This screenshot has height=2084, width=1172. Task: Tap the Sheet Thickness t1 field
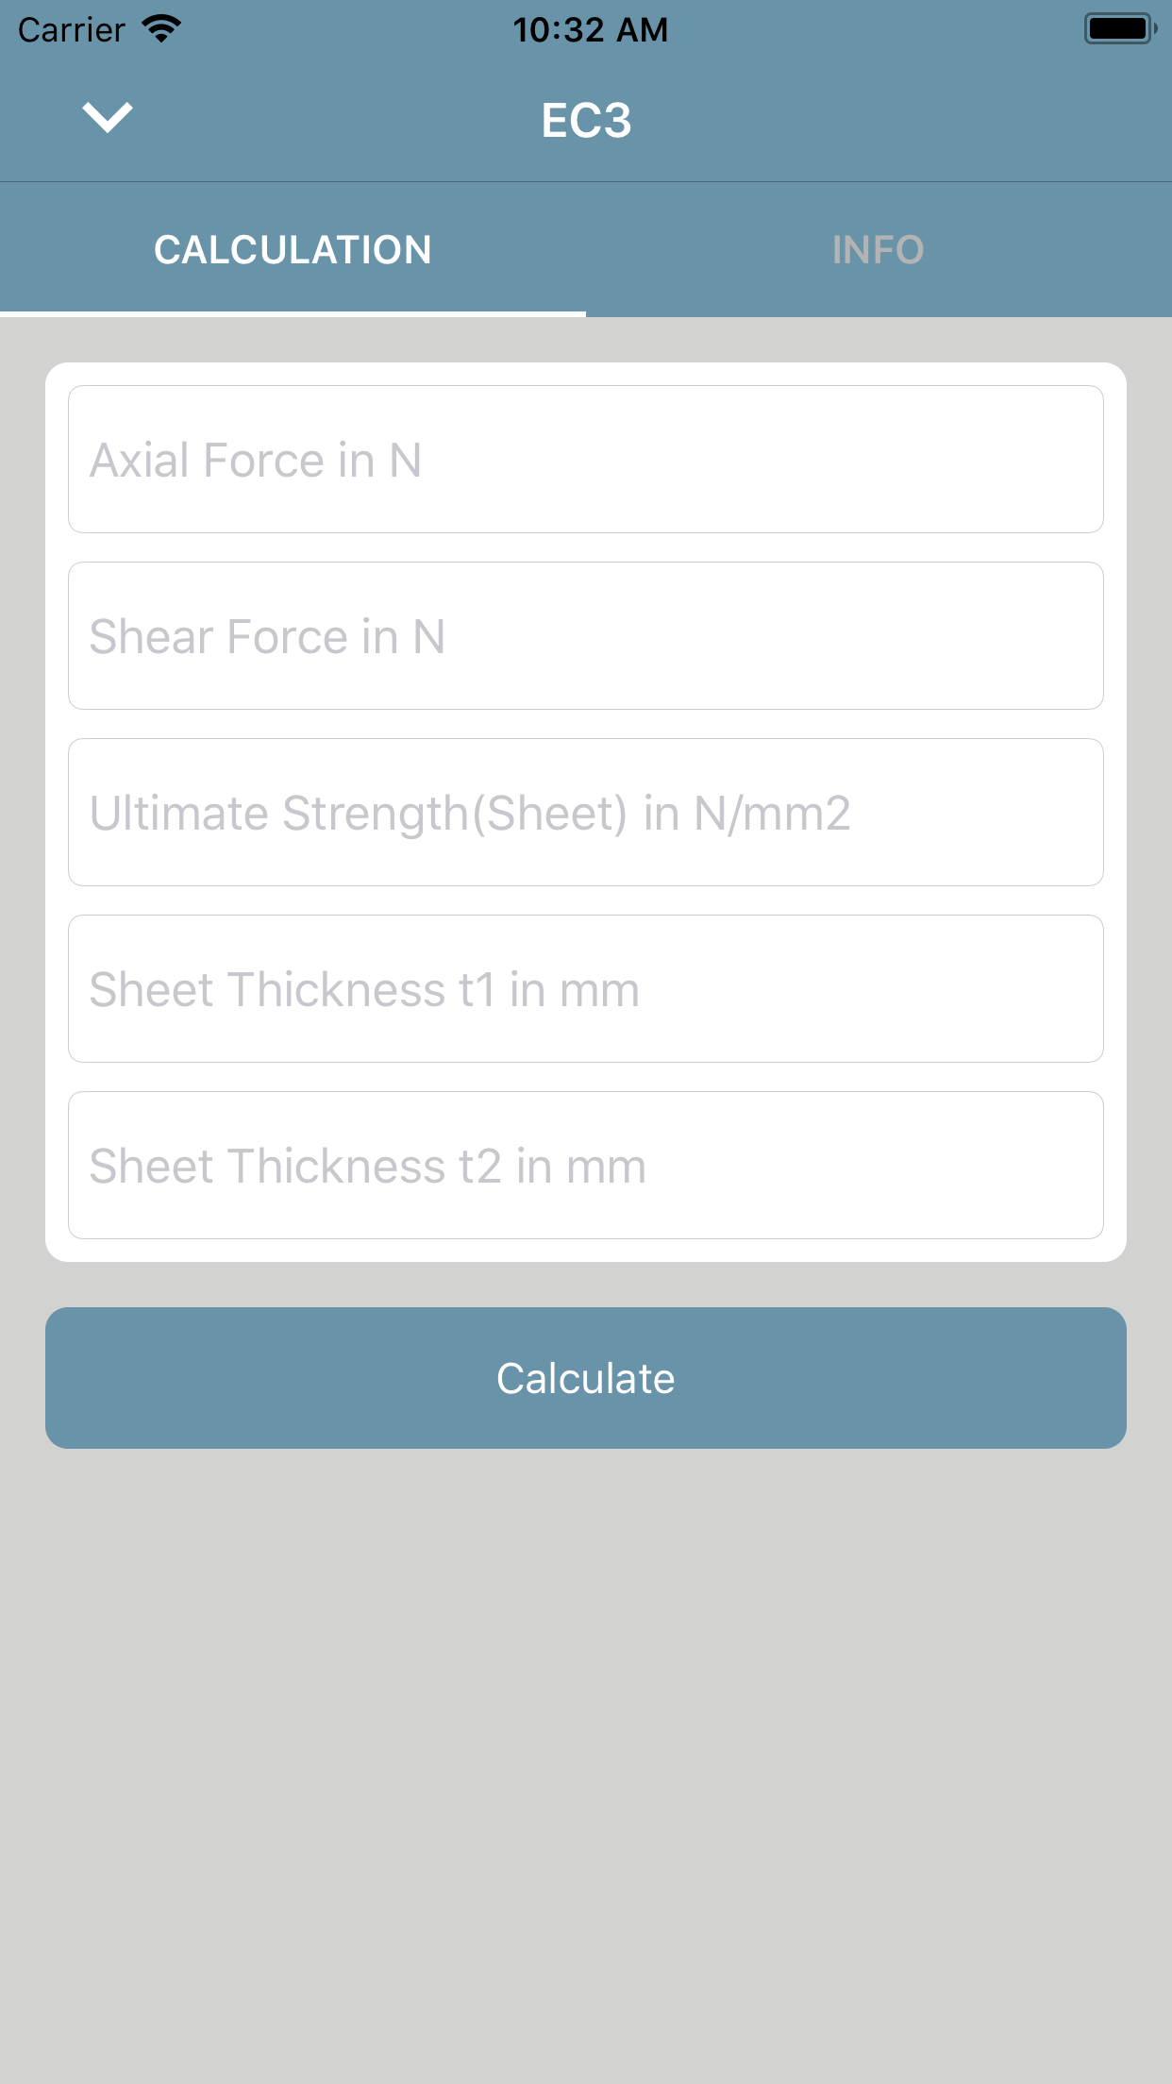[x=585, y=989]
